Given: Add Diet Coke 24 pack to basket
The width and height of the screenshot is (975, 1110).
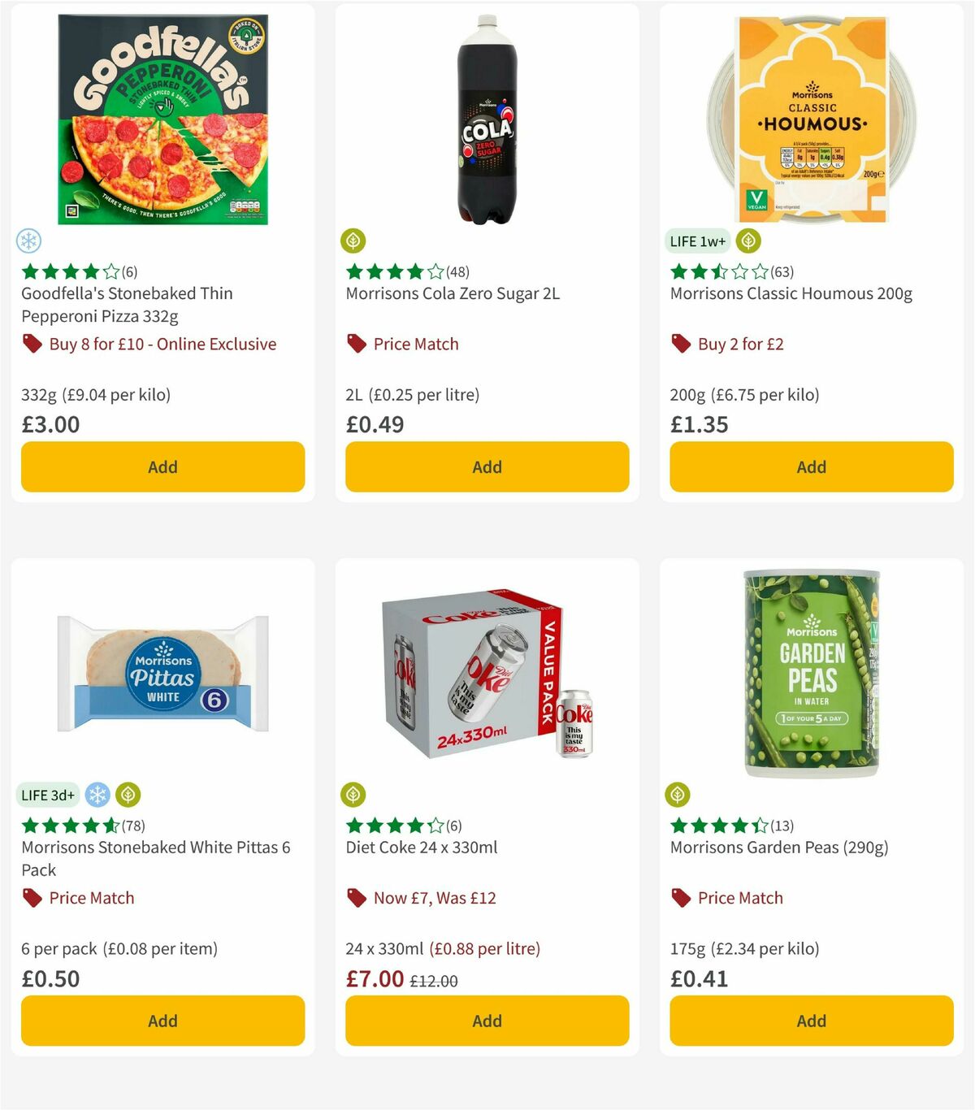Looking at the screenshot, I should tap(487, 1021).
